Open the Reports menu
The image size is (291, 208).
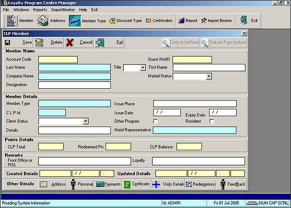coord(40,9)
